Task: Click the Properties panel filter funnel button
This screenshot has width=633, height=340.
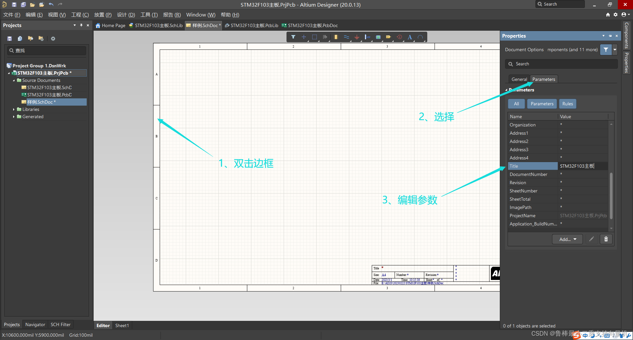Action: pyautogui.click(x=606, y=50)
